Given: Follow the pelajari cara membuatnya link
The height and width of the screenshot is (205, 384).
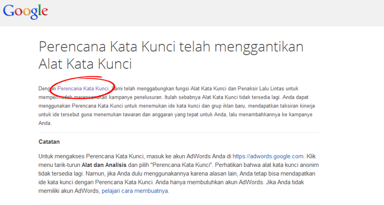Looking at the screenshot, I should 135,191.
